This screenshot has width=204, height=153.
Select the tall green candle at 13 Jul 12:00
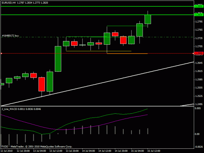[x=58, y=59]
